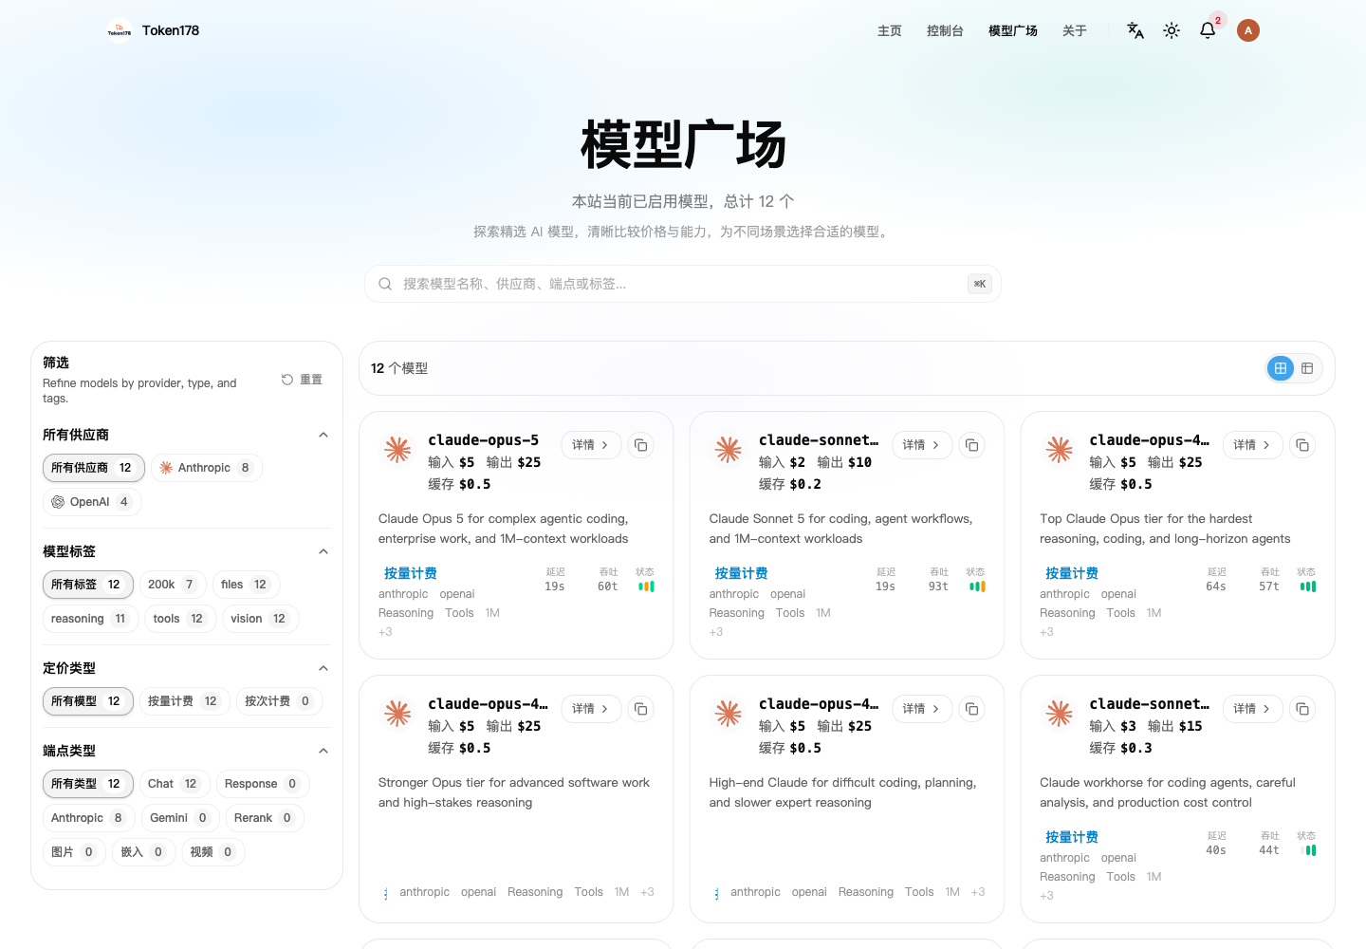Click the vertical dots on 'Stronger Opus tier' card
This screenshot has height=949, width=1366.
(x=385, y=893)
